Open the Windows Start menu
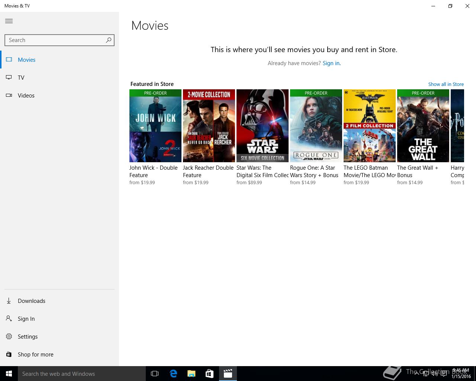Image resolution: width=476 pixels, height=381 pixels. [9, 374]
